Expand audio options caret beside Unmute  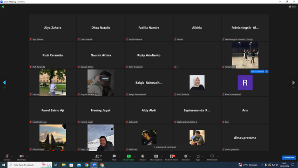tap(12, 156)
